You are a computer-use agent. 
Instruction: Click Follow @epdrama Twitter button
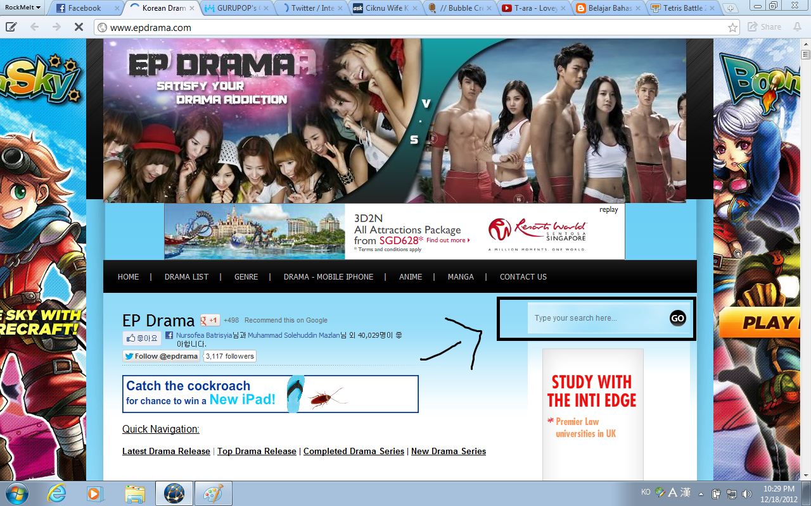pyautogui.click(x=161, y=356)
